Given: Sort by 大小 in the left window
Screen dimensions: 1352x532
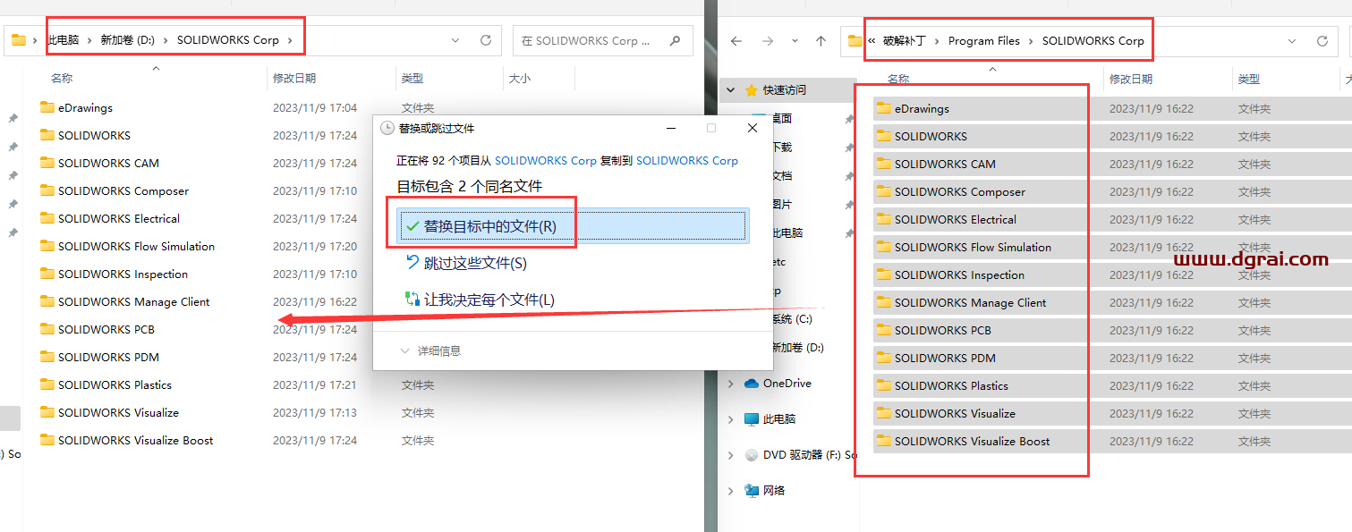Looking at the screenshot, I should pyautogui.click(x=520, y=79).
